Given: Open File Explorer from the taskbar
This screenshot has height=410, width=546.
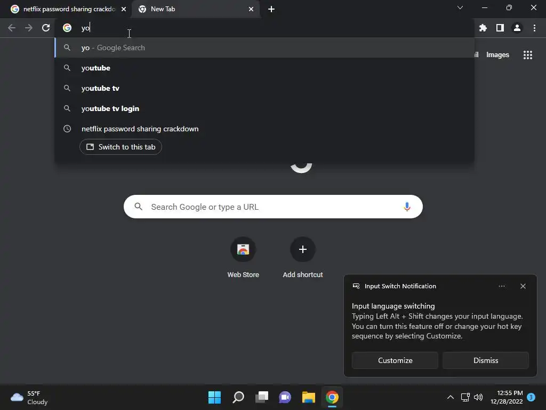Looking at the screenshot, I should [x=309, y=397].
